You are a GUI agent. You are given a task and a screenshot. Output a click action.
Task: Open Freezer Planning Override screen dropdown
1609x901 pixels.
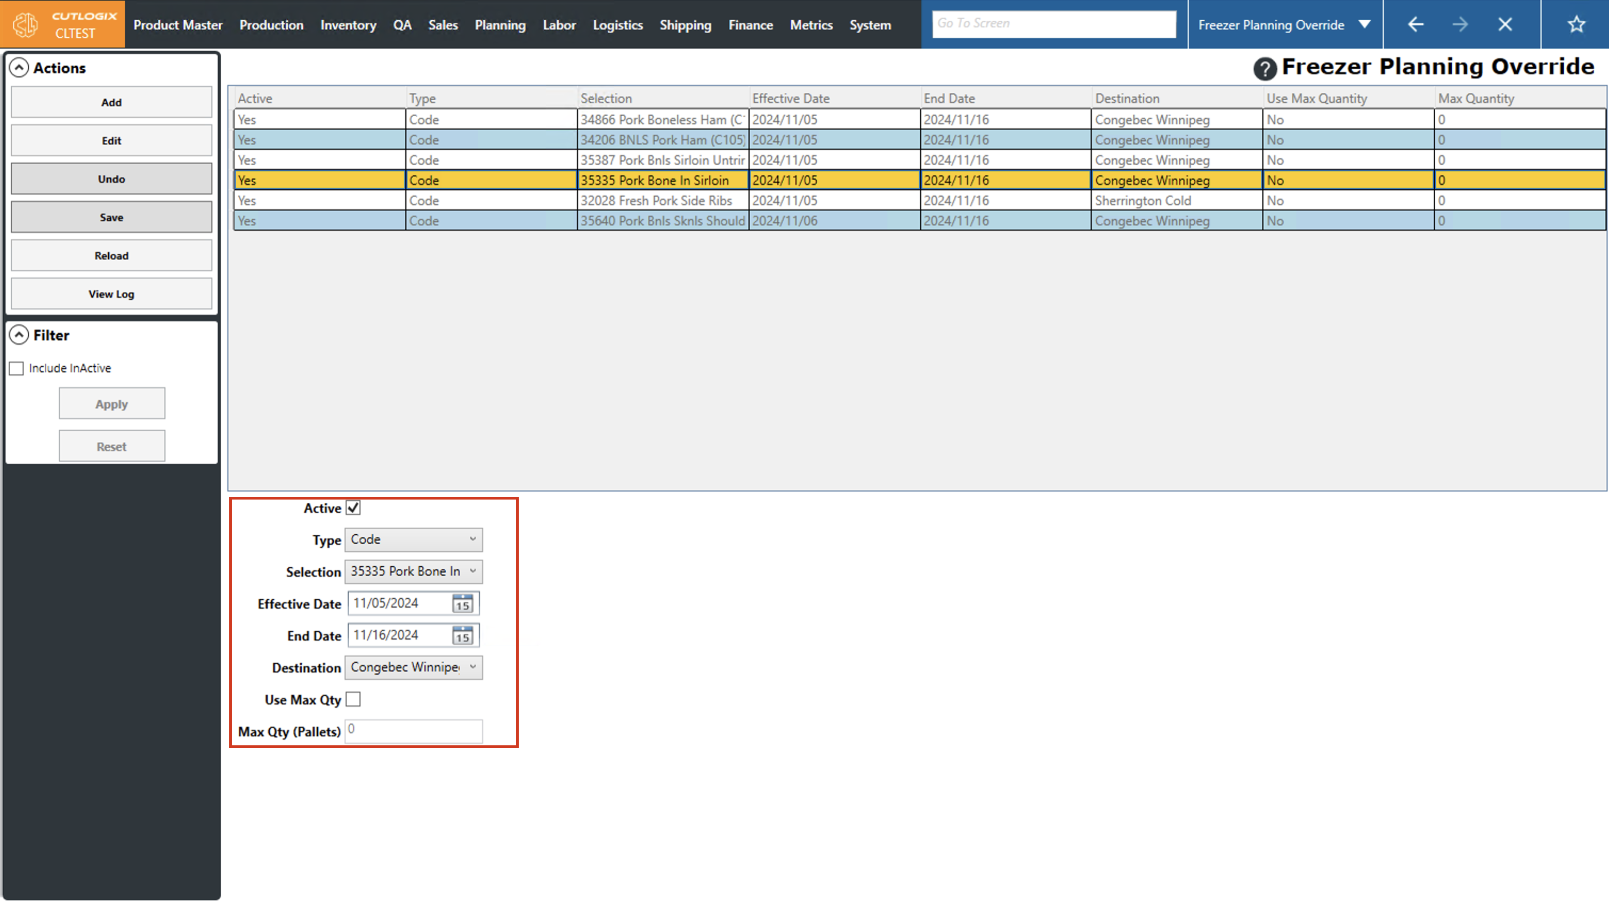pos(1365,25)
